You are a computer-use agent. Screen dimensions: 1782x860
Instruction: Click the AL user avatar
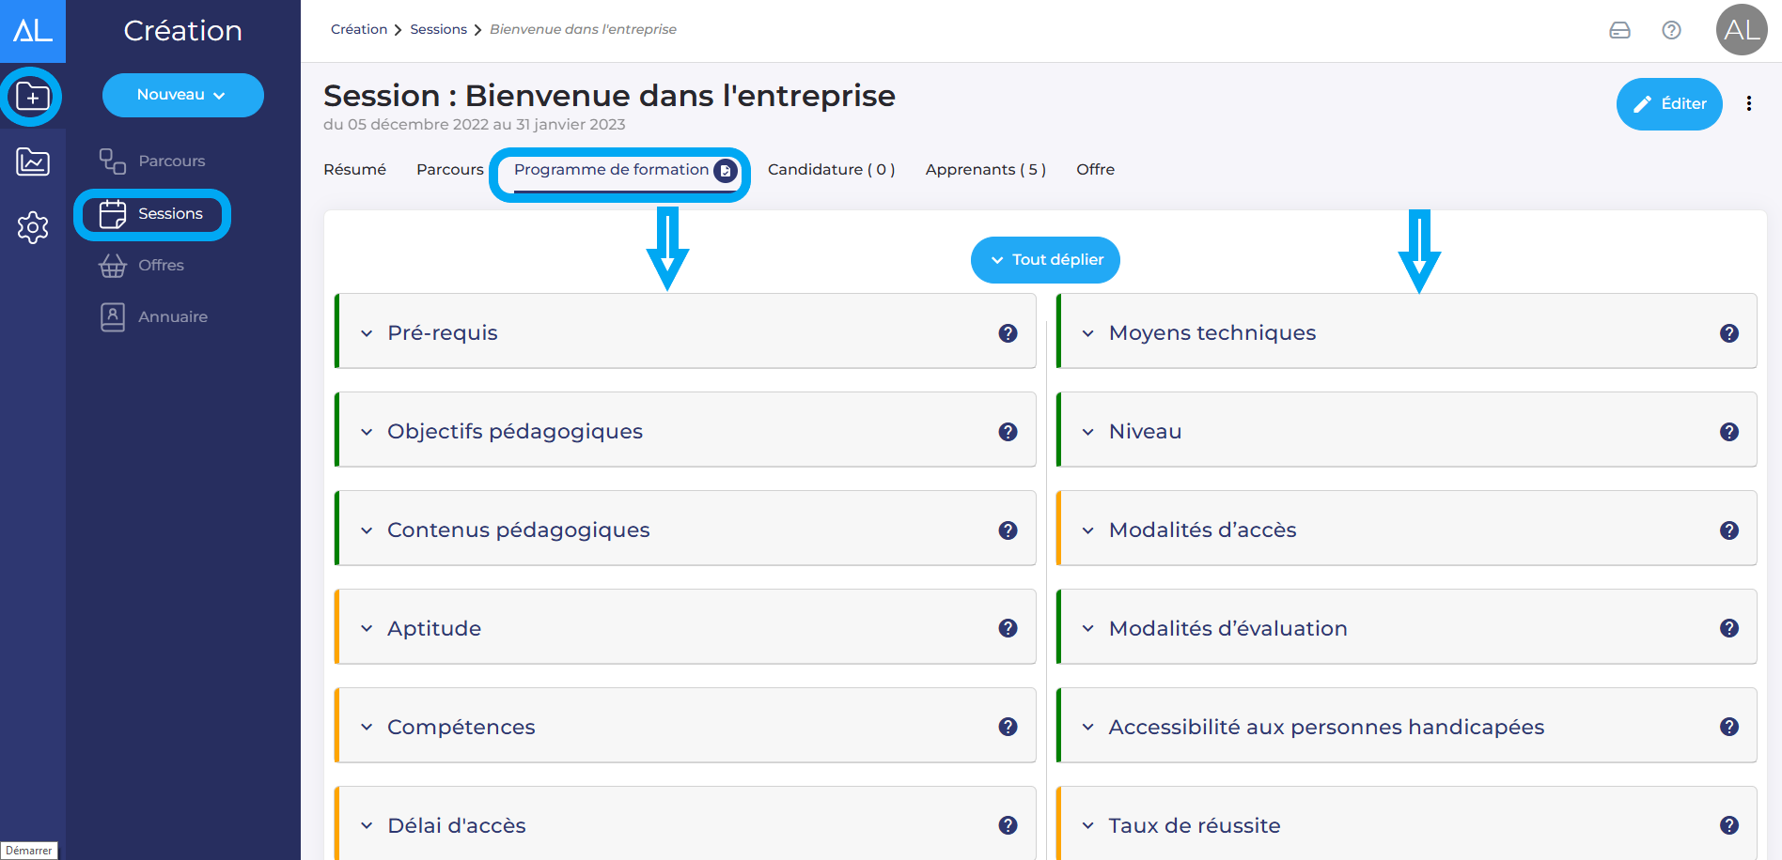(x=1741, y=30)
